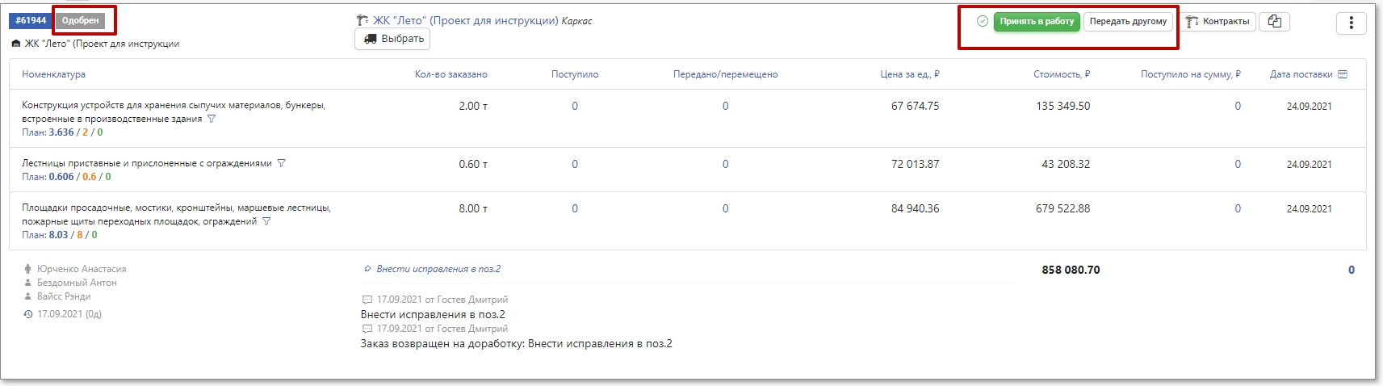This screenshot has height=386, width=1383.
Task: Click filter icon for Конструкция устройств row
Action: (212, 119)
